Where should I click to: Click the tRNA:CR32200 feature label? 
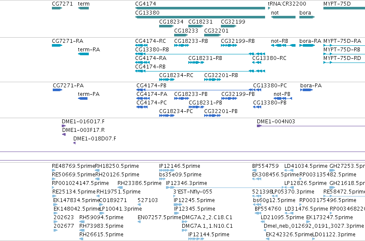pyautogui.click(x=287, y=4)
